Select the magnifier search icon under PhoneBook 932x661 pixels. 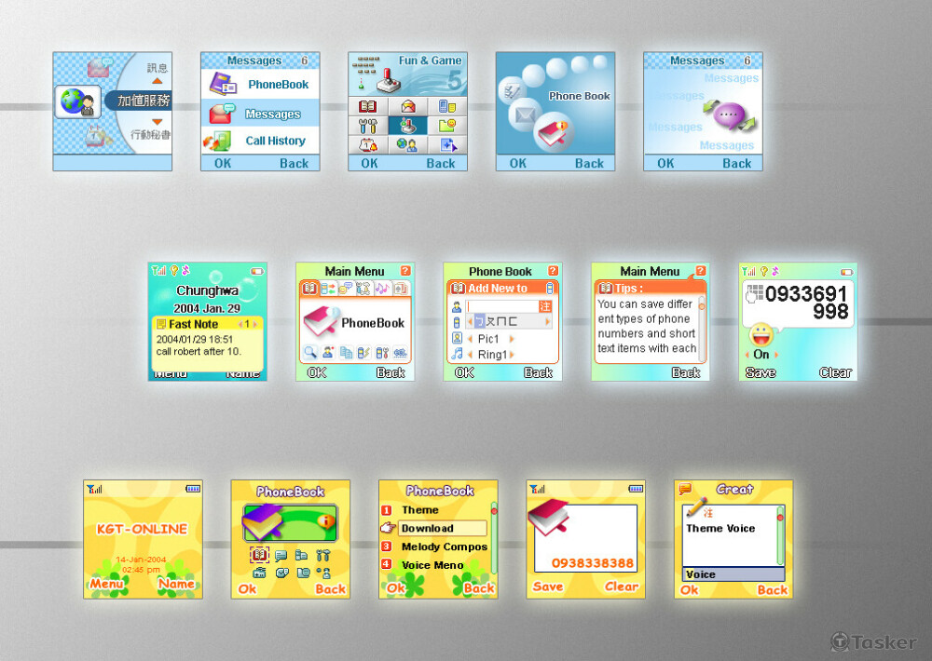tap(309, 352)
